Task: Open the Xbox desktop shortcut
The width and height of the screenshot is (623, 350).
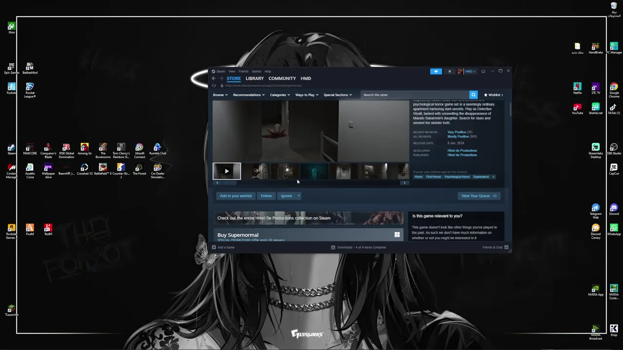Action: click(x=11, y=28)
